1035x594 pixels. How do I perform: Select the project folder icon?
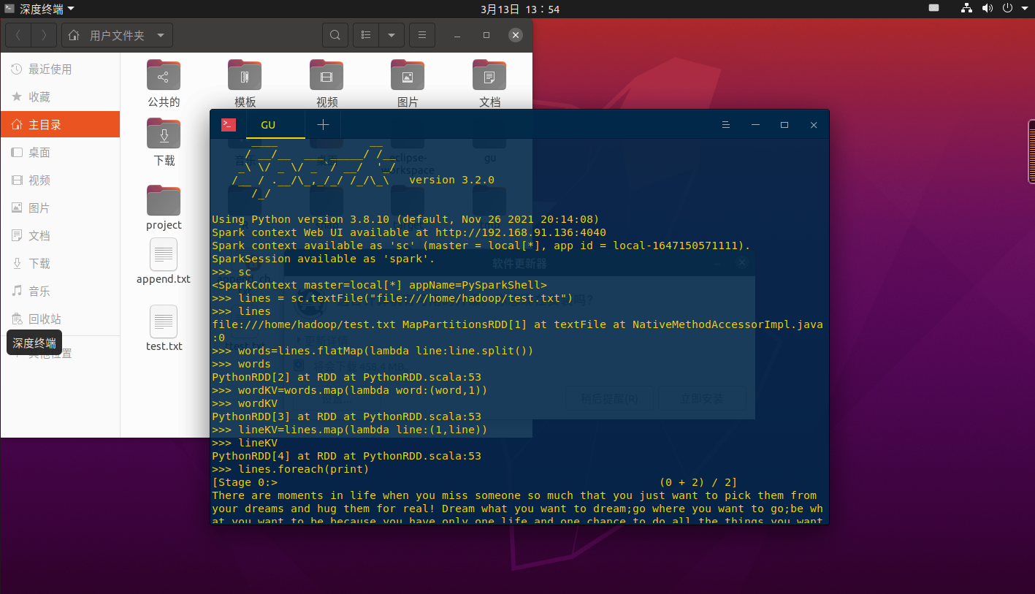click(164, 199)
